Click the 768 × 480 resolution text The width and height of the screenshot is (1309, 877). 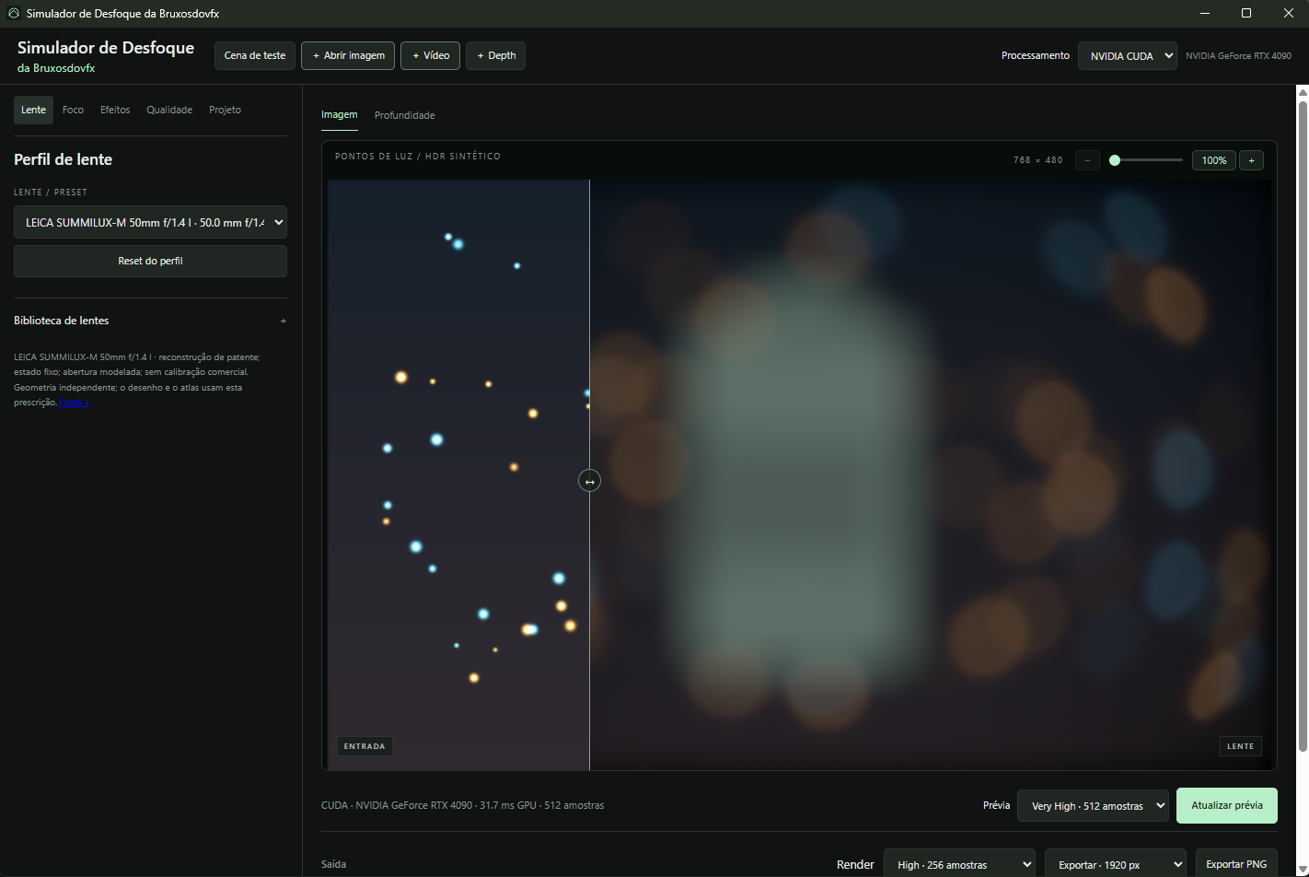tap(1038, 160)
